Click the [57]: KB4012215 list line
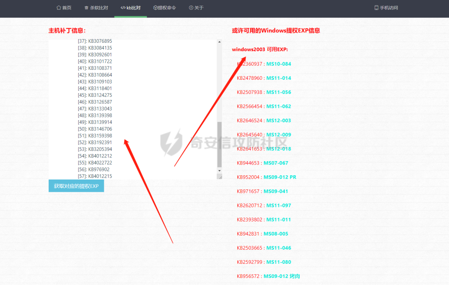The image size is (449, 285). coord(95,176)
